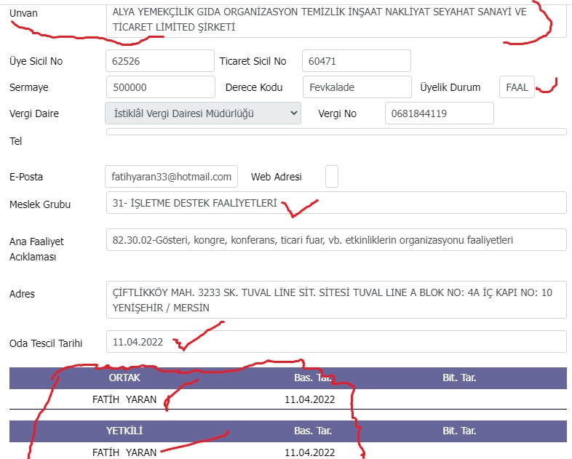Click the empty Tel input field
Screen dimensions: 572x459
pyautogui.click(x=336, y=132)
